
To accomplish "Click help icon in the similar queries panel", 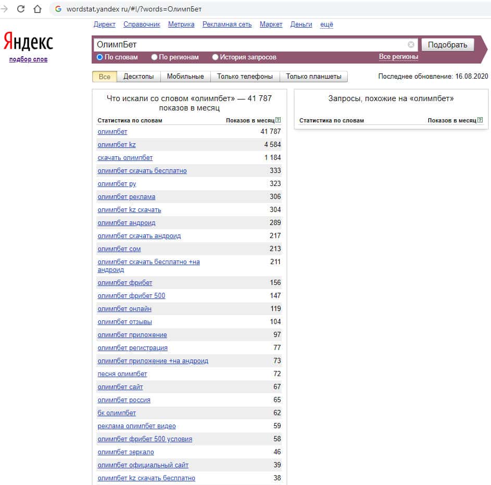I will 480,120.
